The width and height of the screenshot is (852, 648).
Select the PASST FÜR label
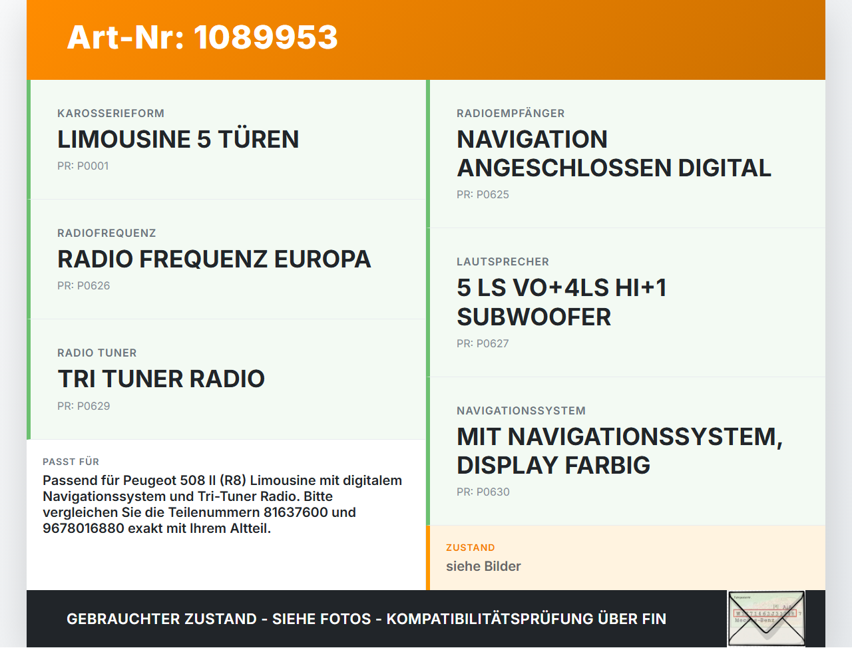[x=71, y=462]
